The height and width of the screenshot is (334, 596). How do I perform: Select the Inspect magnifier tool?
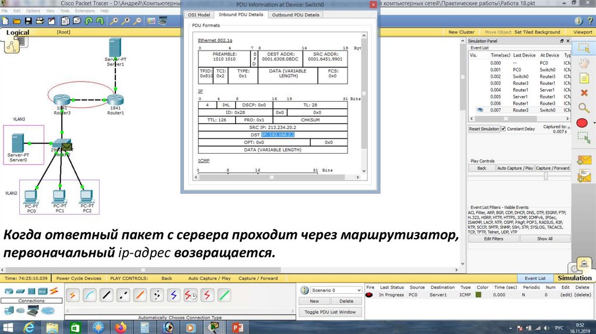pos(584,108)
